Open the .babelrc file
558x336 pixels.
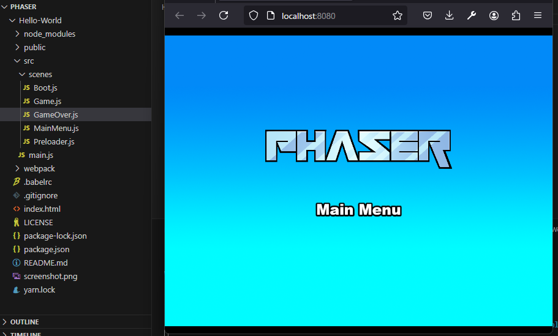point(37,182)
